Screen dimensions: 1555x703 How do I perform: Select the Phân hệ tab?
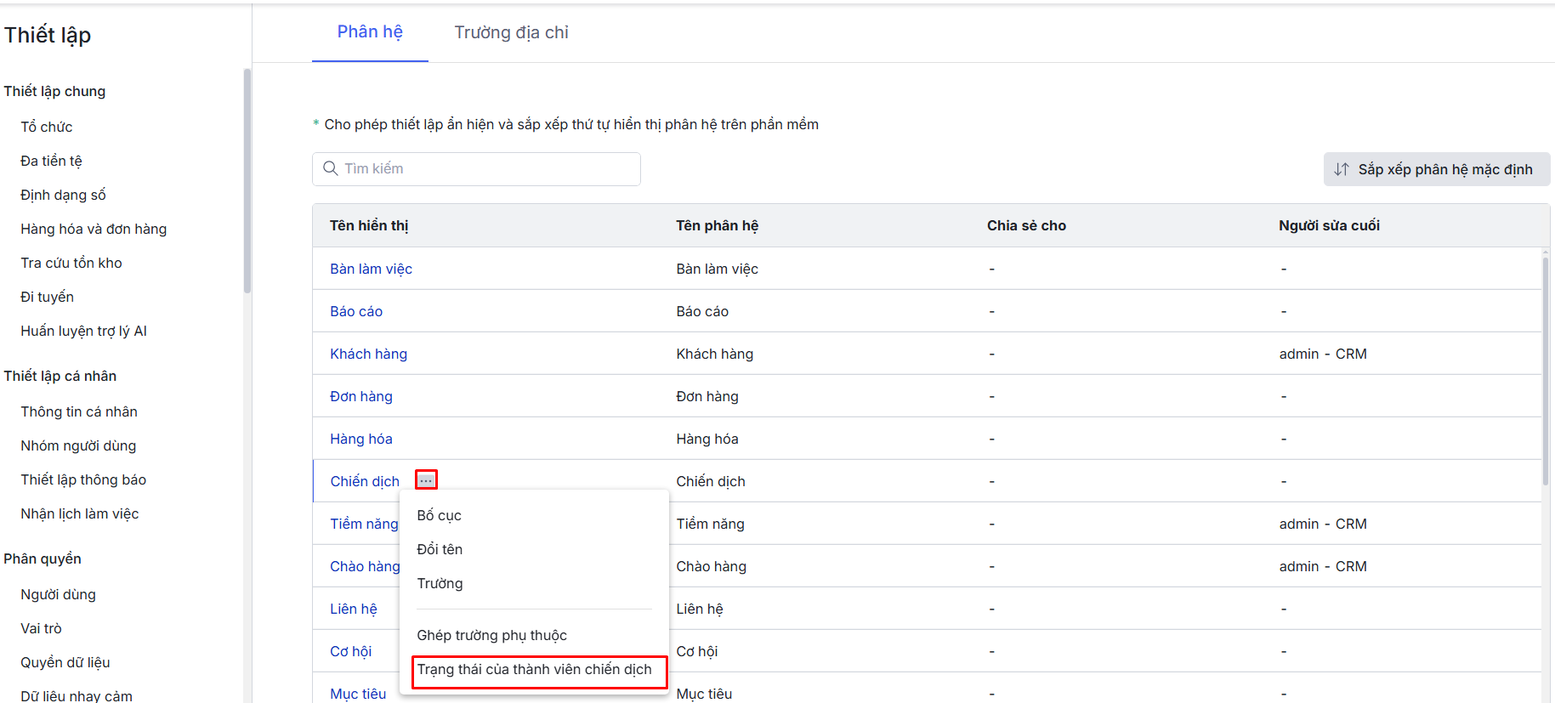point(370,32)
